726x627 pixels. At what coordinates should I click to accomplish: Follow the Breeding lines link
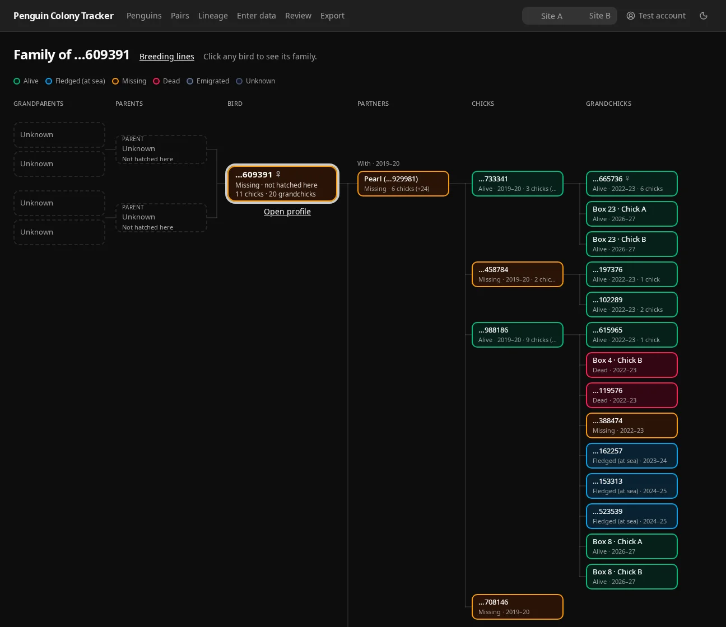[x=167, y=57]
